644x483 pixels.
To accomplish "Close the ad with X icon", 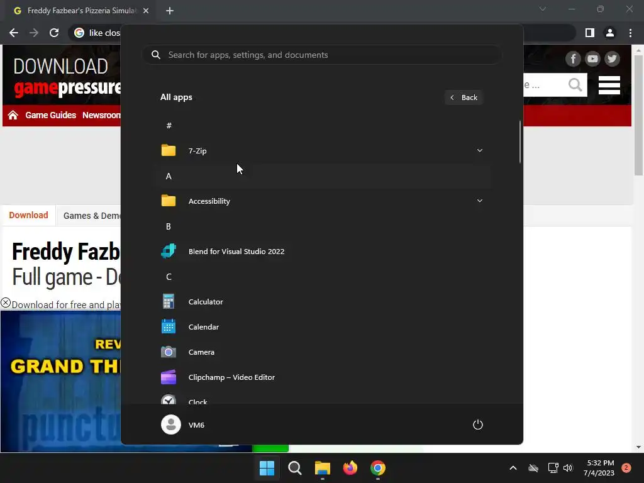I will [x=5, y=303].
